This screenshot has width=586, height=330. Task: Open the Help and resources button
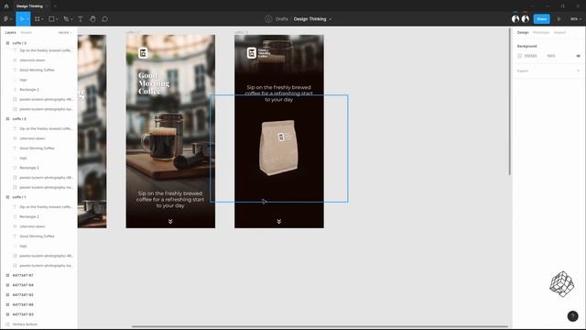(572, 316)
